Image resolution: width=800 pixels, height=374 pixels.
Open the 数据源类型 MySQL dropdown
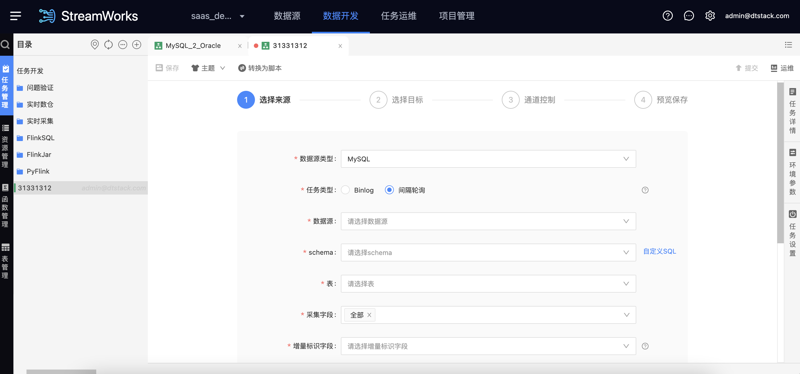pos(488,159)
